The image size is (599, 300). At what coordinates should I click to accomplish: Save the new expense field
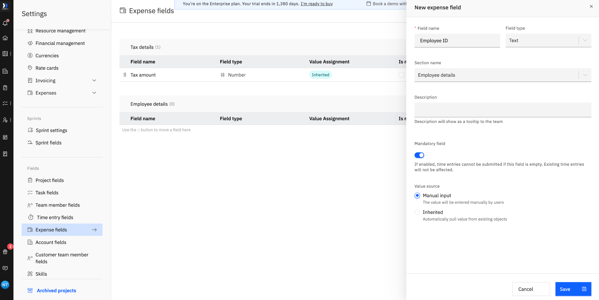tap(573, 289)
